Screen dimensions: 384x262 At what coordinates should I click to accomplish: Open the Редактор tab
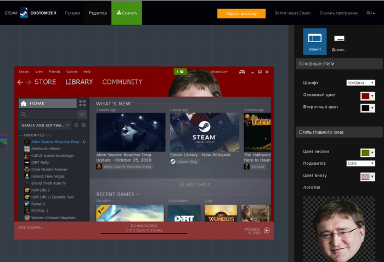(98, 13)
